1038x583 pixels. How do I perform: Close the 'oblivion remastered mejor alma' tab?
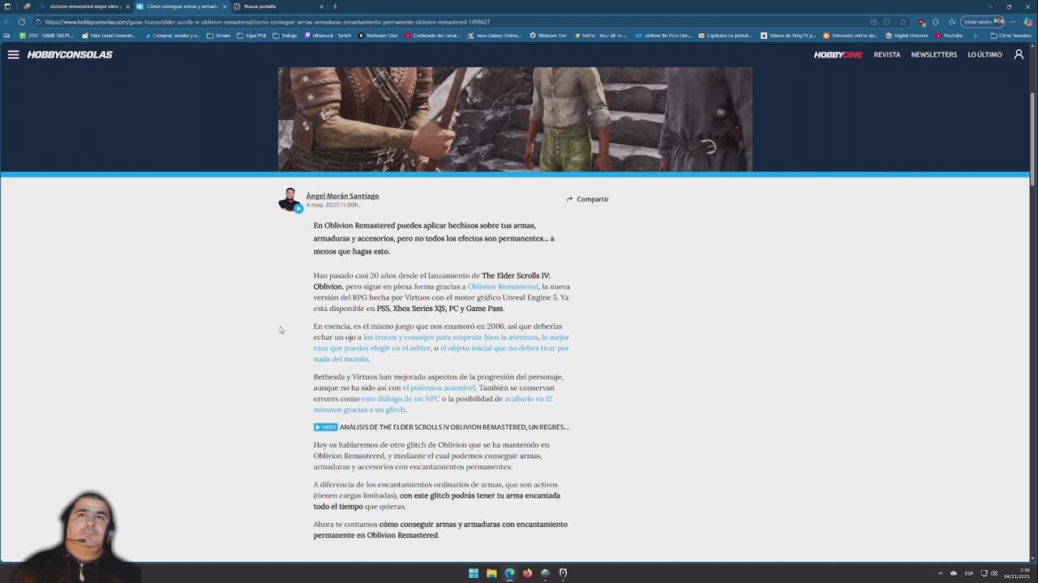(x=127, y=6)
